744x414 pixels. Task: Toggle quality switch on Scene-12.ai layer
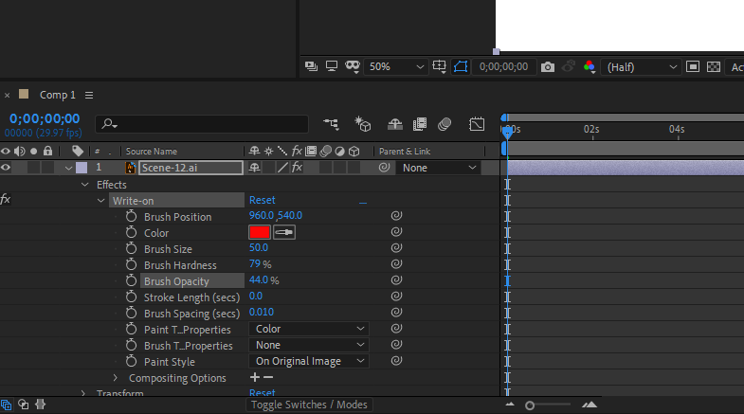pos(282,168)
